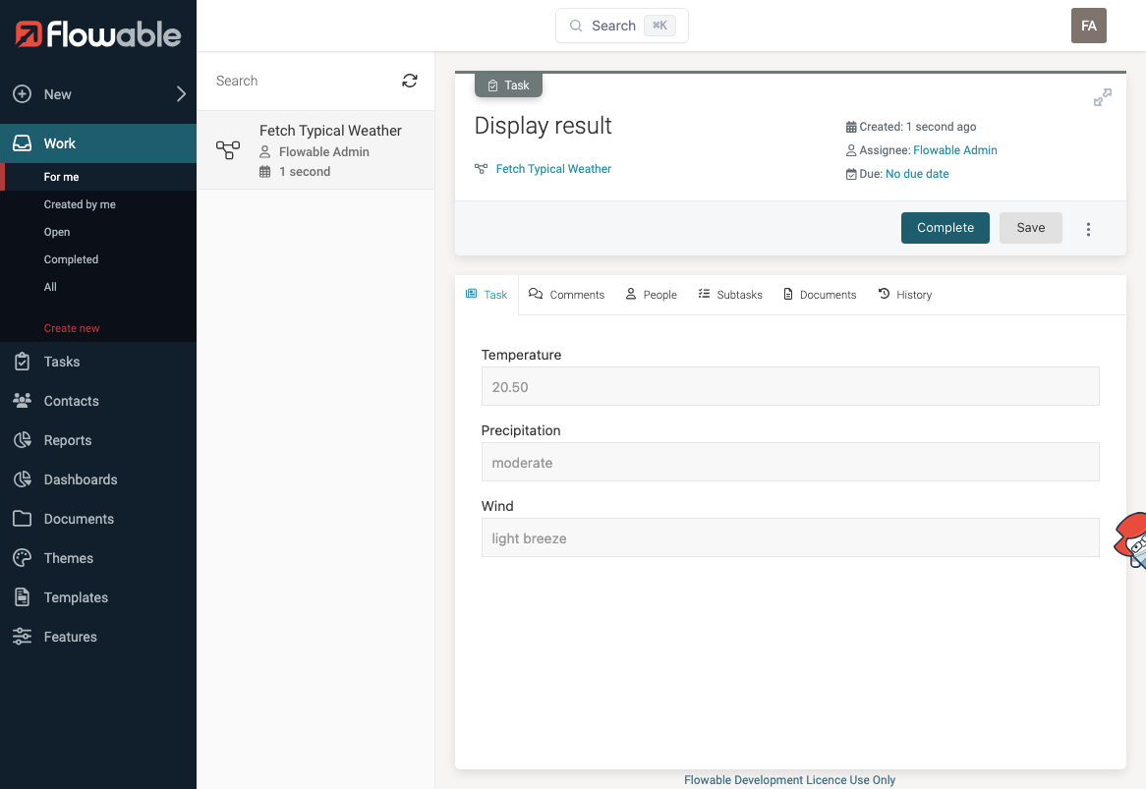Open the Subtasks tab
Image resolution: width=1146 pixels, height=789 pixels.
click(x=729, y=295)
